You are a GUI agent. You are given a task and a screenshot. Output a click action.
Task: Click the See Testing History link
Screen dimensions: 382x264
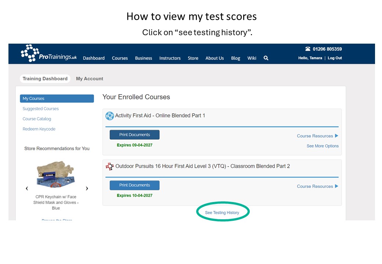coord(222,213)
